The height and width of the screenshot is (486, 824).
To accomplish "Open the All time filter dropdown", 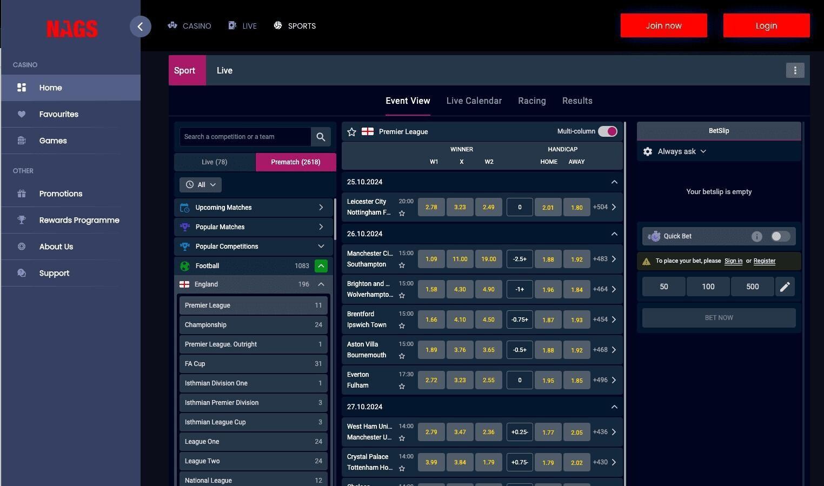I will tap(201, 185).
